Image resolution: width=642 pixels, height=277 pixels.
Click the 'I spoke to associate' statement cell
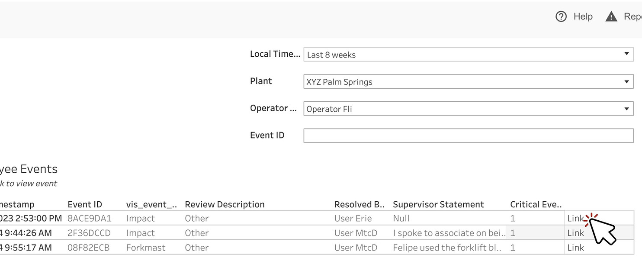(x=449, y=233)
